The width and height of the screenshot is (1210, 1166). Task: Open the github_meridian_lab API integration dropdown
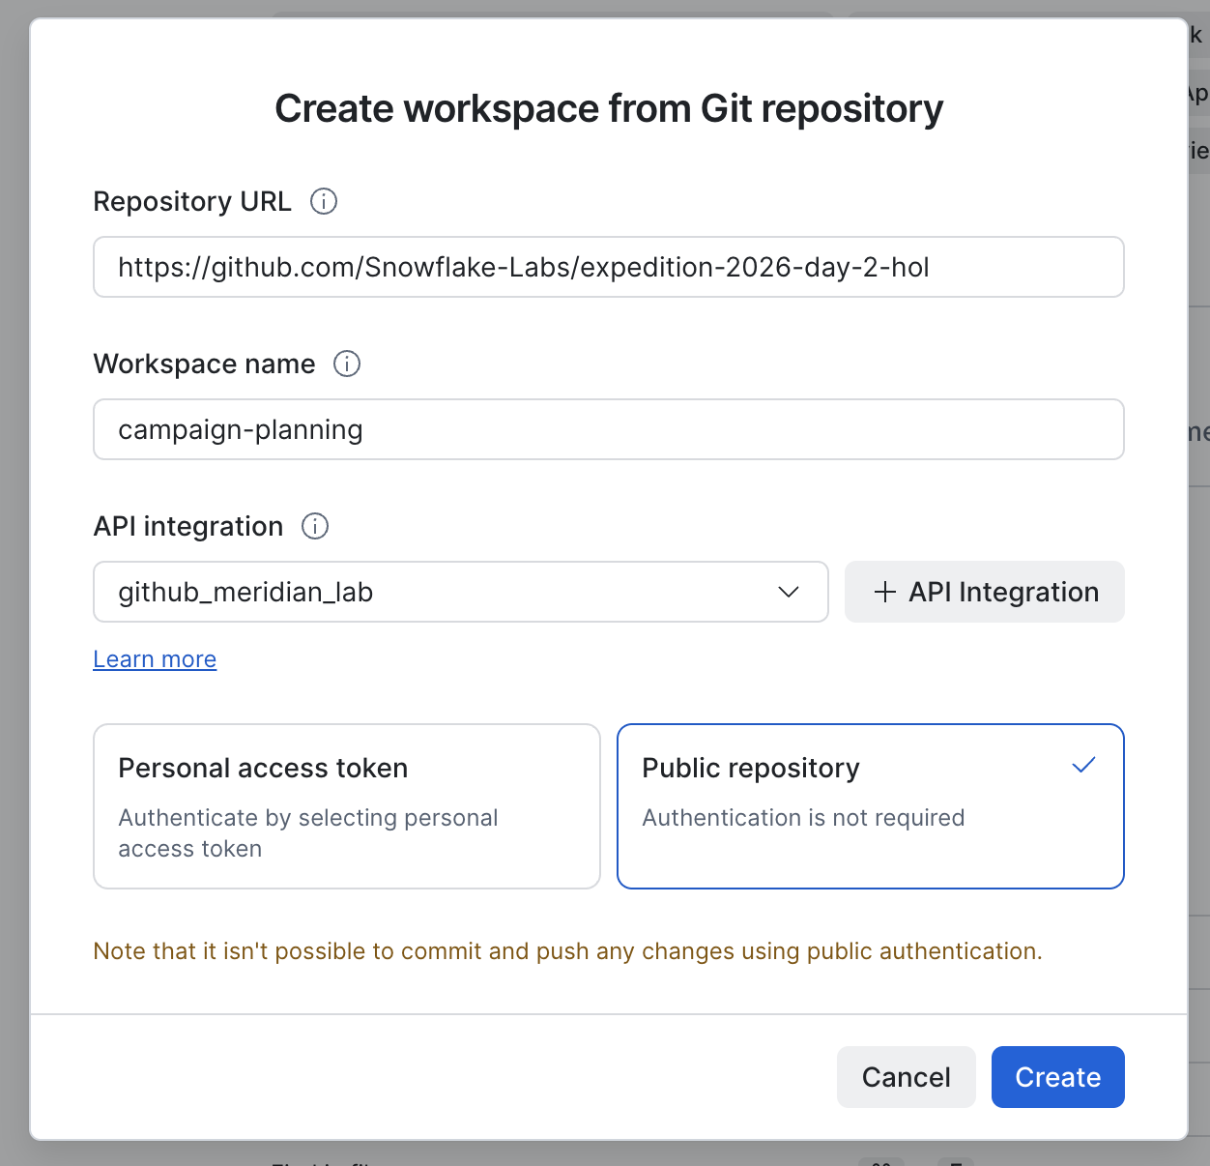[461, 592]
